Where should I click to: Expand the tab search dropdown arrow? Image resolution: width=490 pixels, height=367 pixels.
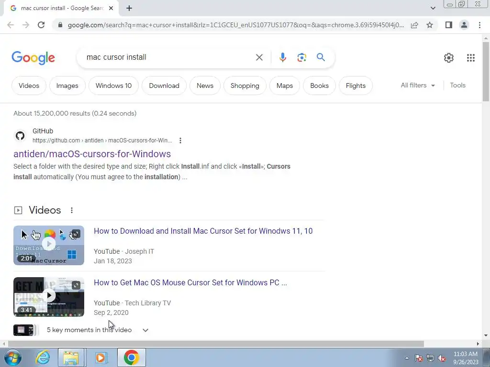(x=433, y=9)
